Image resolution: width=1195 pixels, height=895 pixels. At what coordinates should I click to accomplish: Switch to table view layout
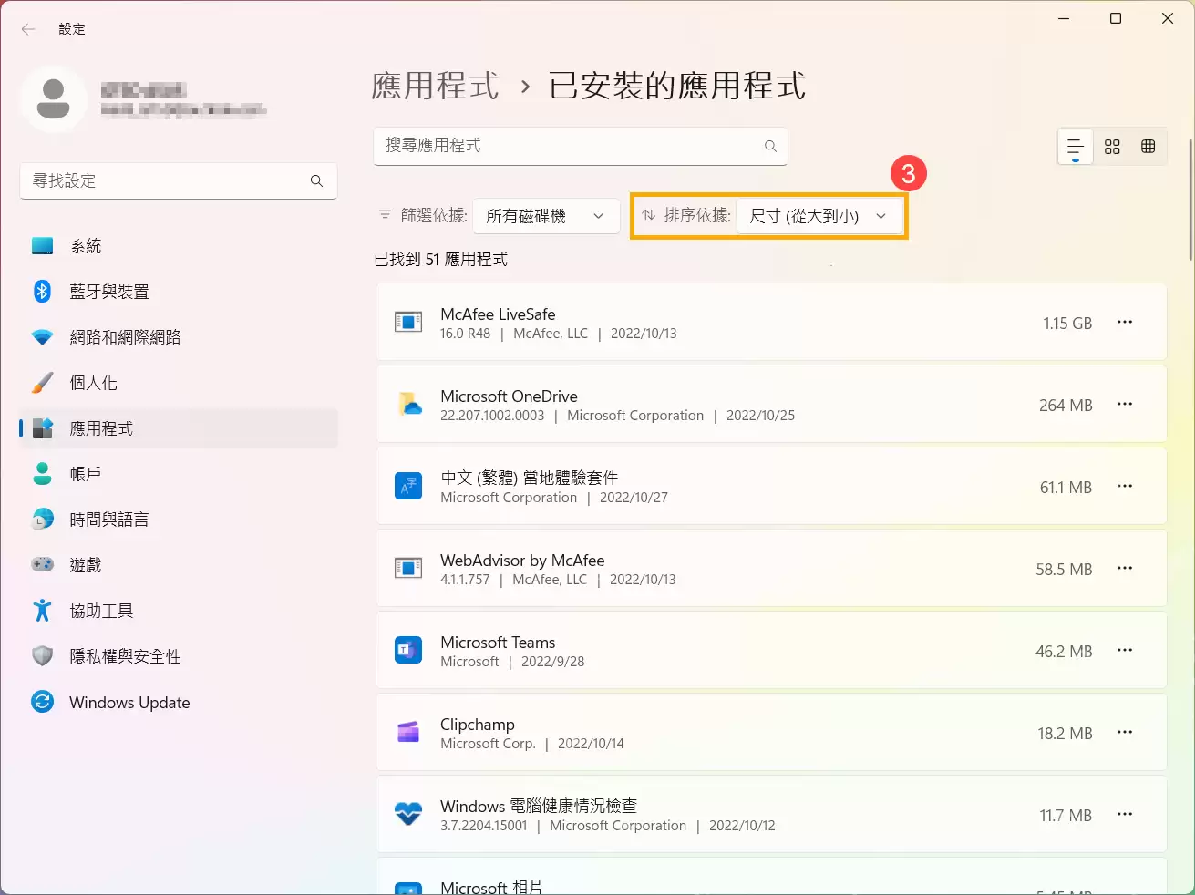(x=1149, y=147)
